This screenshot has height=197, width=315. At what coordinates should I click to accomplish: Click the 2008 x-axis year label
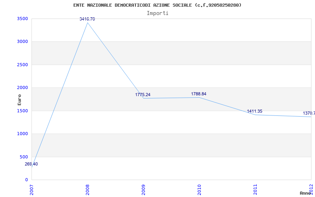[87, 190]
